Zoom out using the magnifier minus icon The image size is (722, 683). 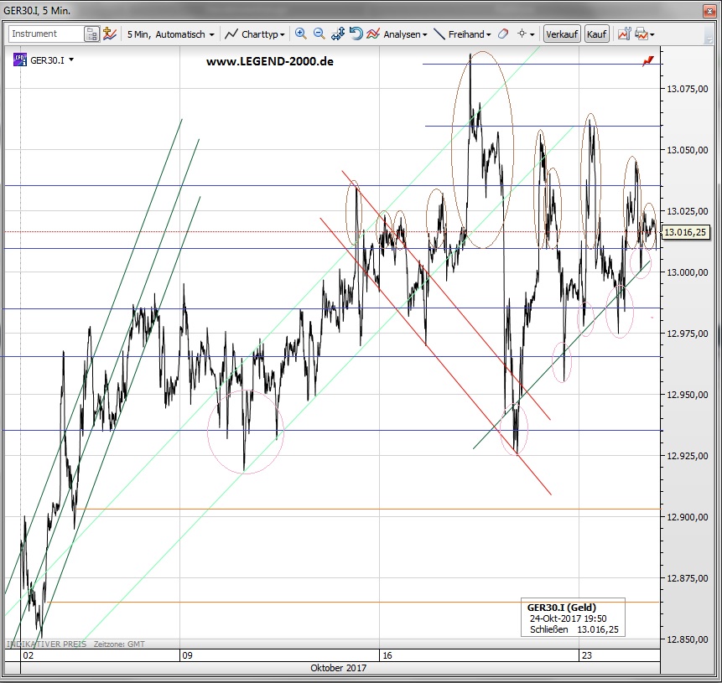[319, 34]
